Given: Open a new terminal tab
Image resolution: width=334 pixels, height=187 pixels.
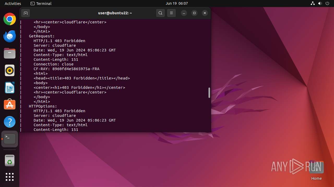Looking at the screenshot, I should [x=26, y=13].
